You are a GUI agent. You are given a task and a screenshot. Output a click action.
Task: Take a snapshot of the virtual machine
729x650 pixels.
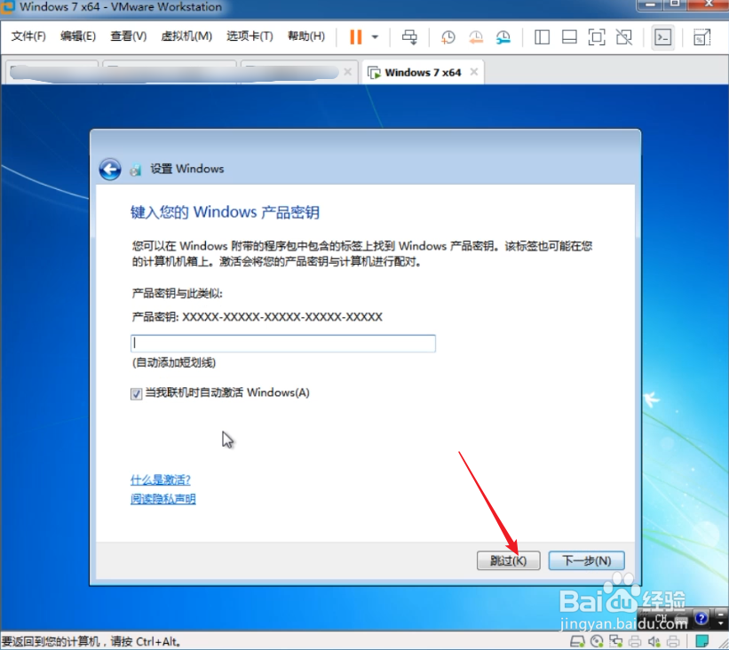point(448,37)
